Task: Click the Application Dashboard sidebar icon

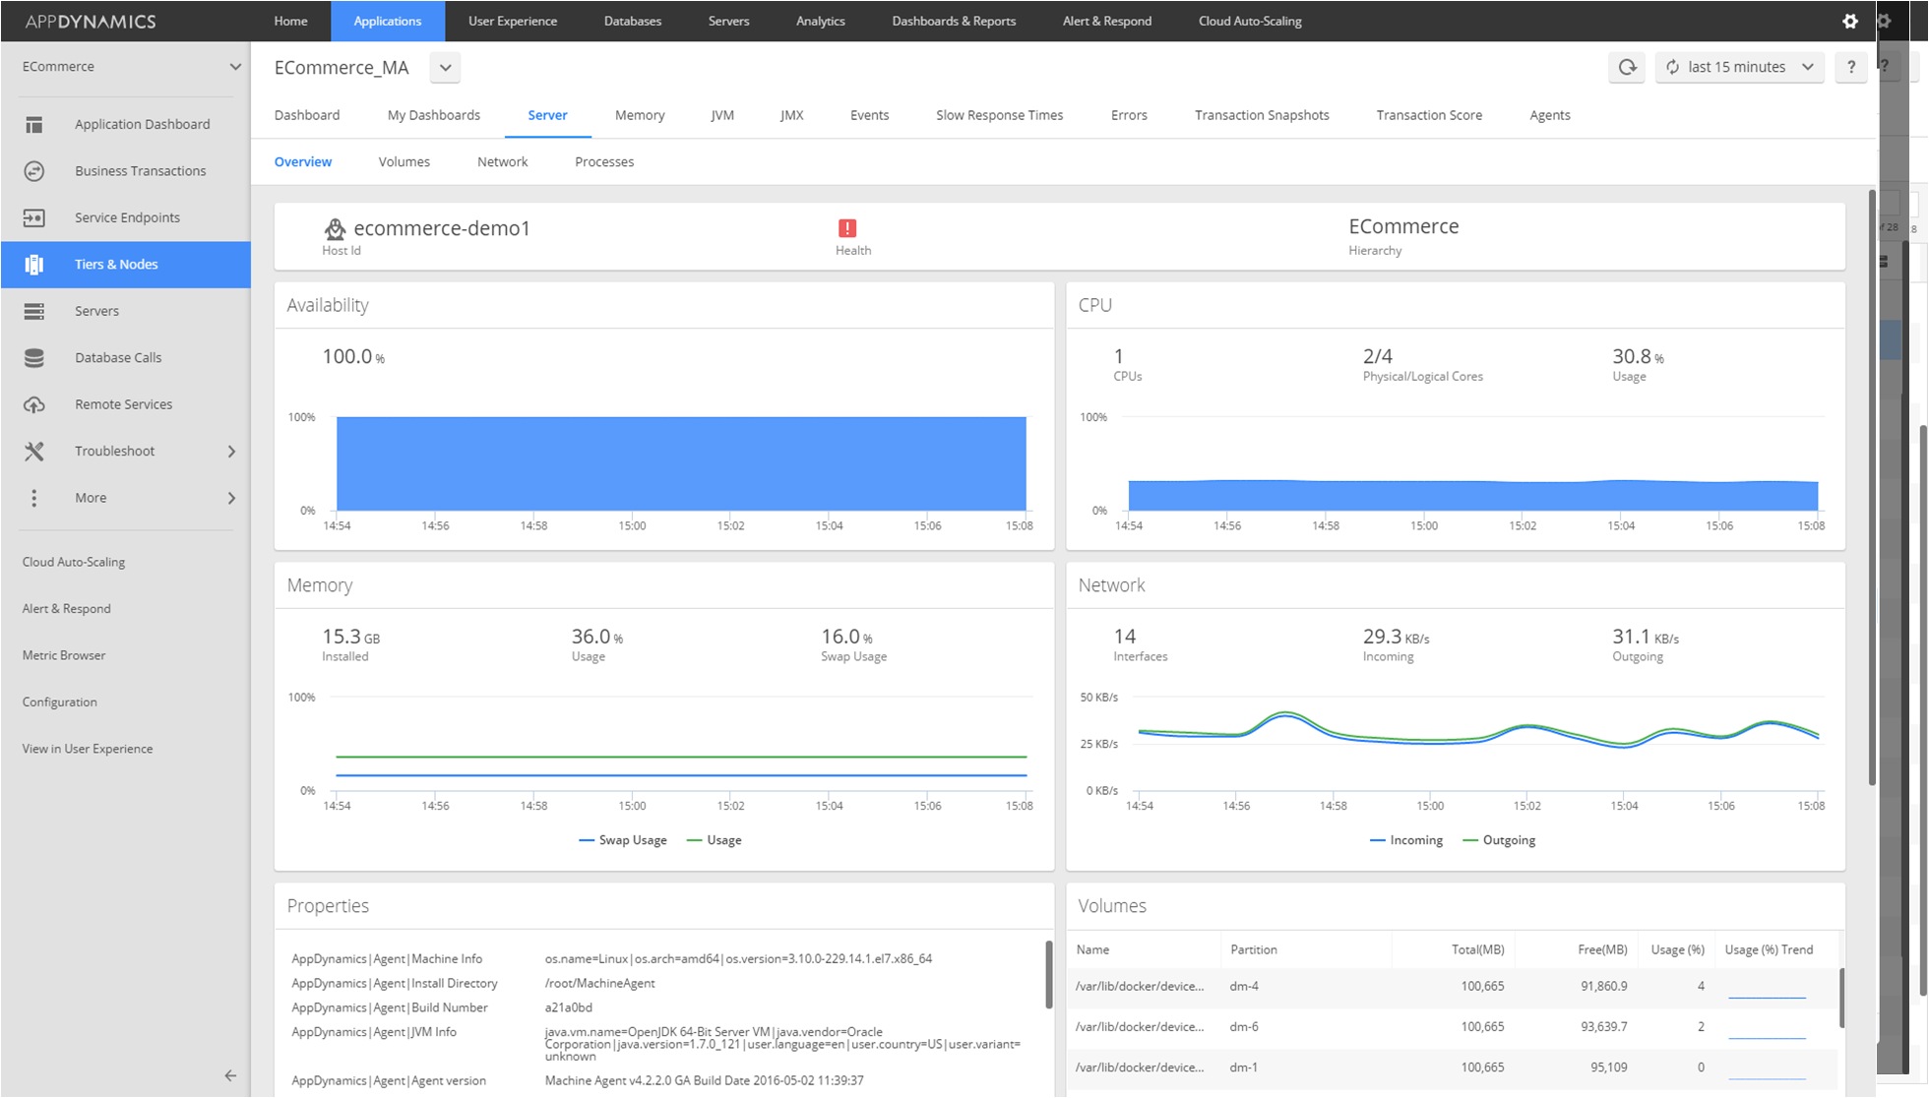Action: click(x=34, y=124)
